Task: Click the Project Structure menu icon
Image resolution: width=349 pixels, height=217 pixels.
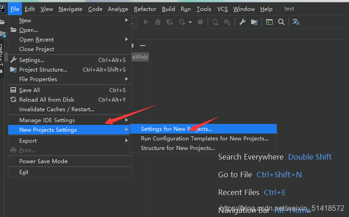Action: [x=13, y=70]
